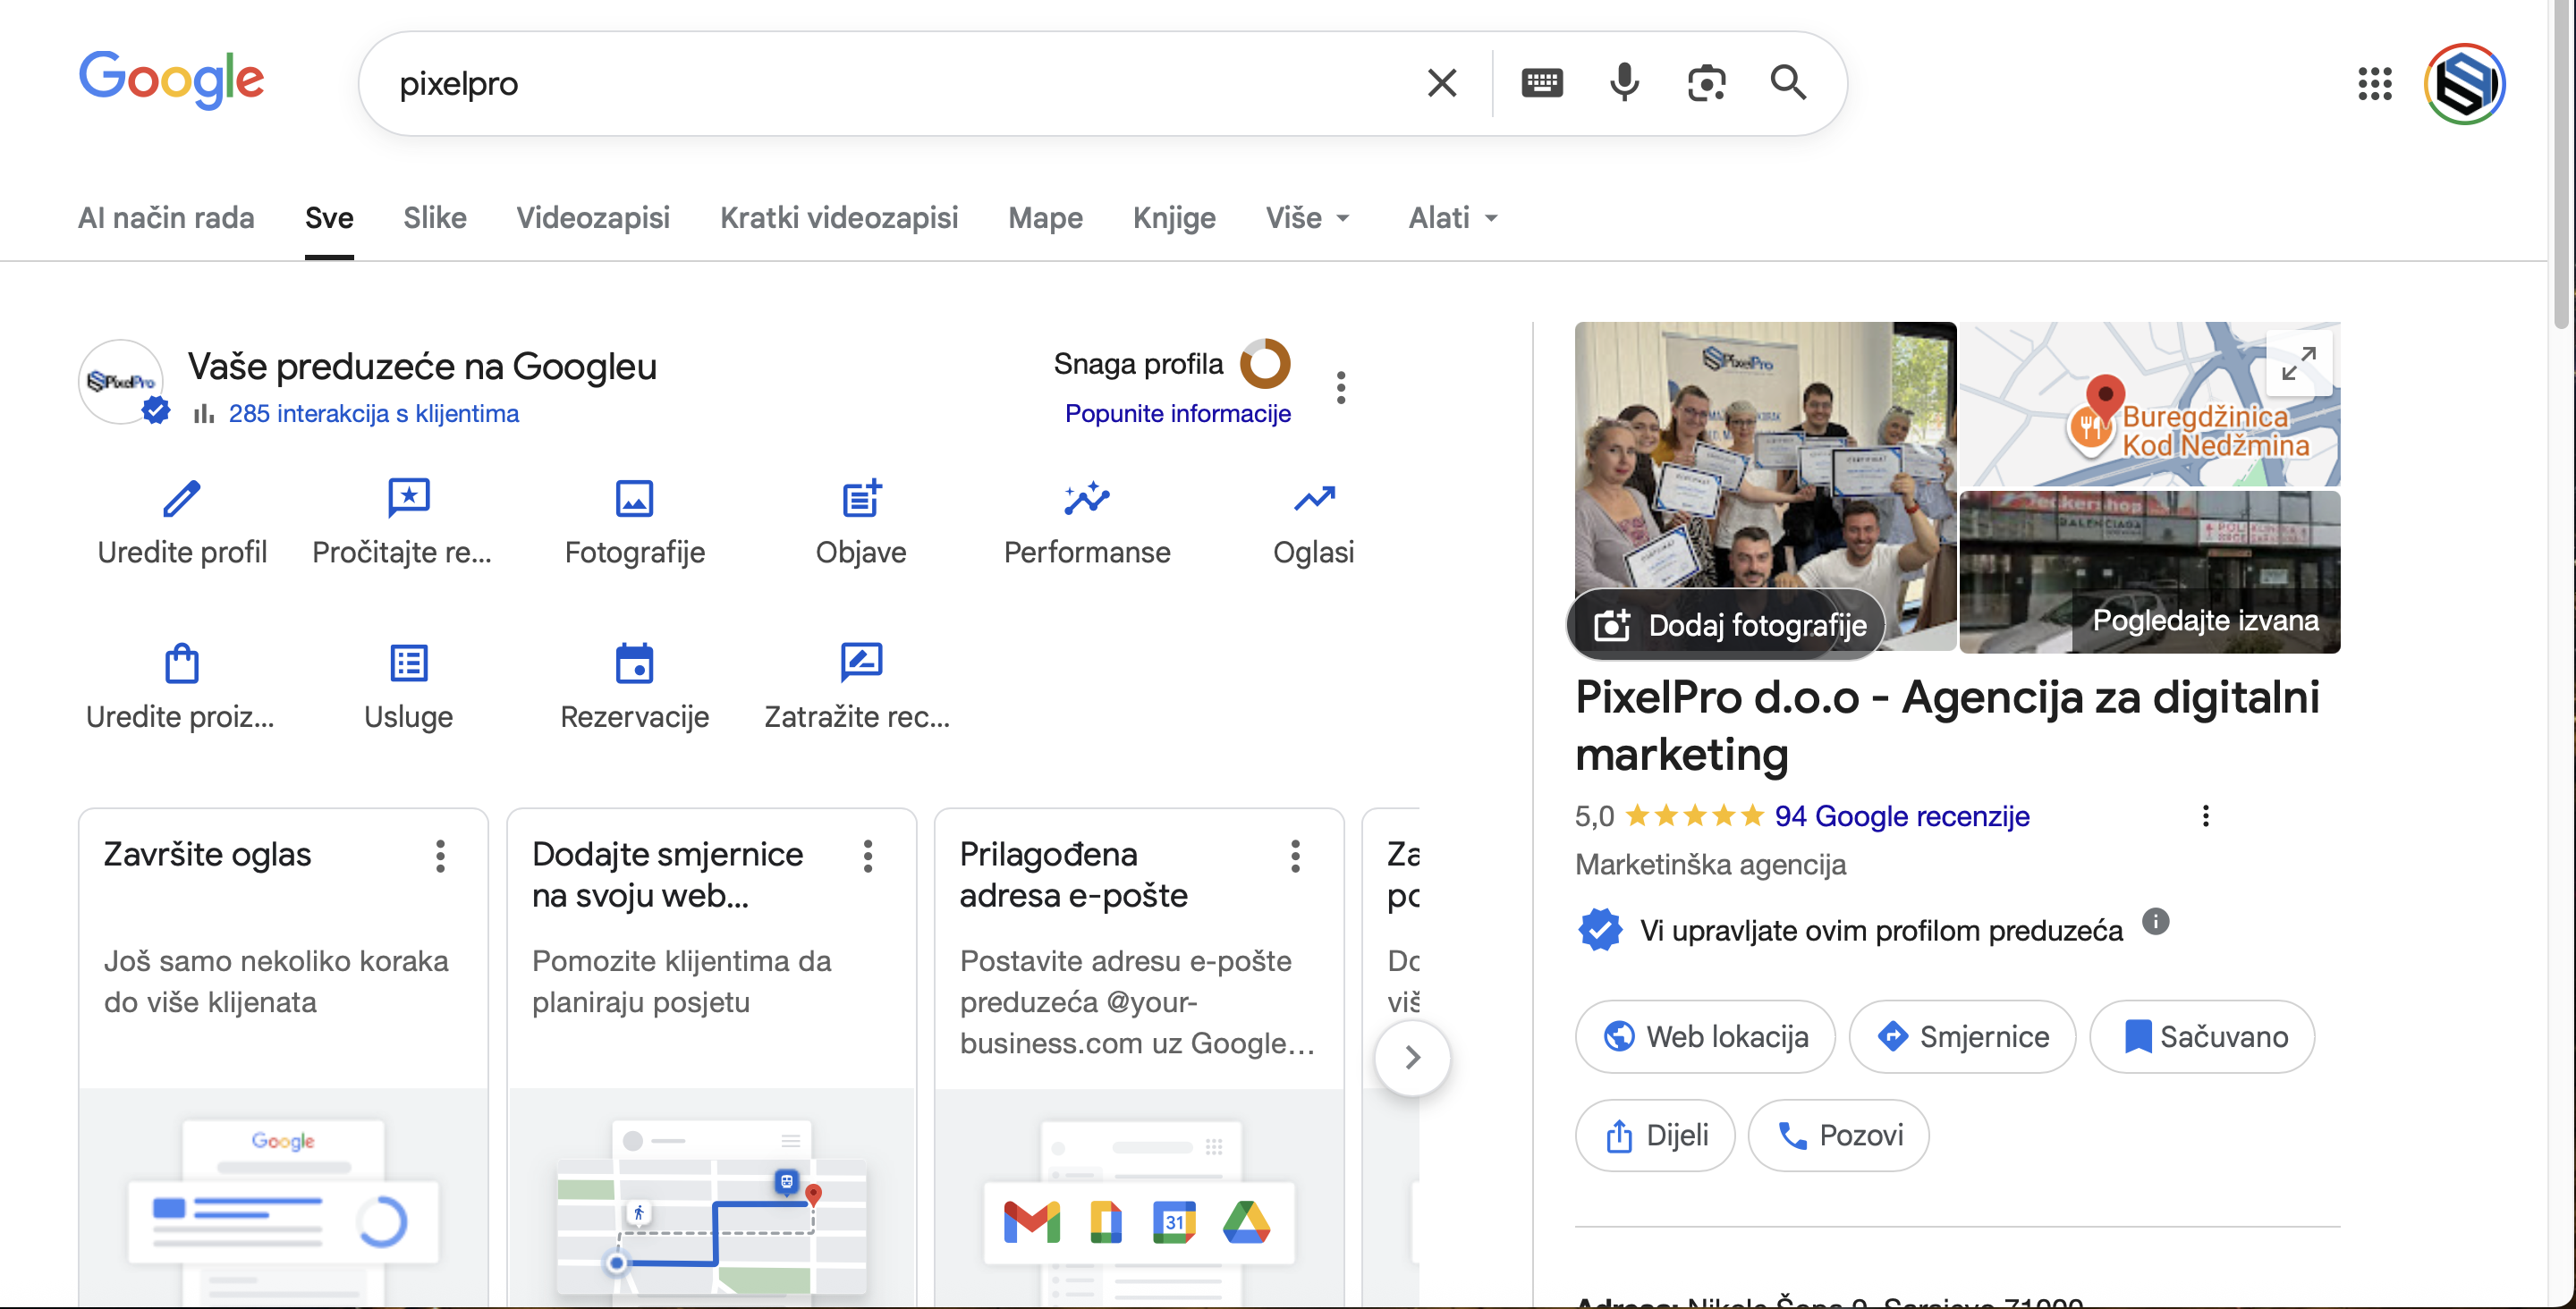Open 285 interakcija s klijentima link
Image resolution: width=2576 pixels, height=1309 pixels.
[374, 413]
